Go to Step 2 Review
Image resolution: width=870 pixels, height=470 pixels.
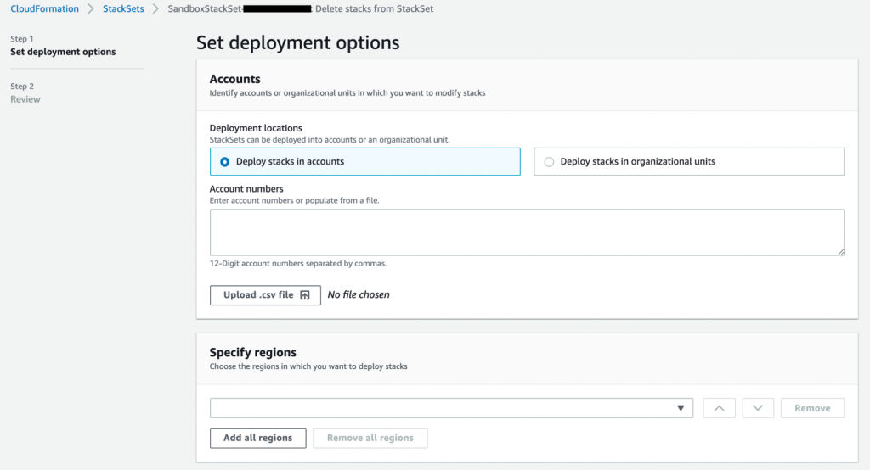[25, 99]
